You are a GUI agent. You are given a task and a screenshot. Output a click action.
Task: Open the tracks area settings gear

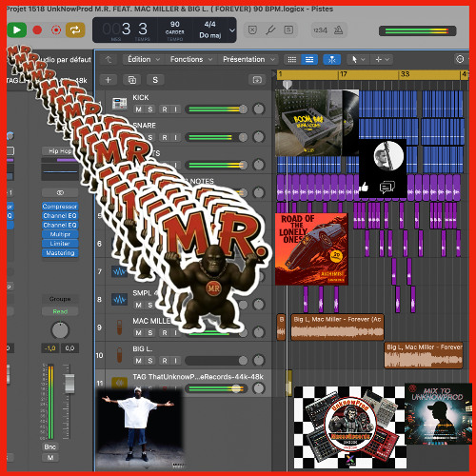tap(460, 59)
